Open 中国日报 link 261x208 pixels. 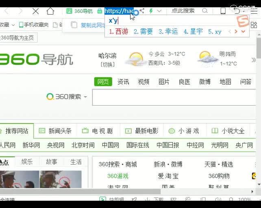tap(168, 145)
